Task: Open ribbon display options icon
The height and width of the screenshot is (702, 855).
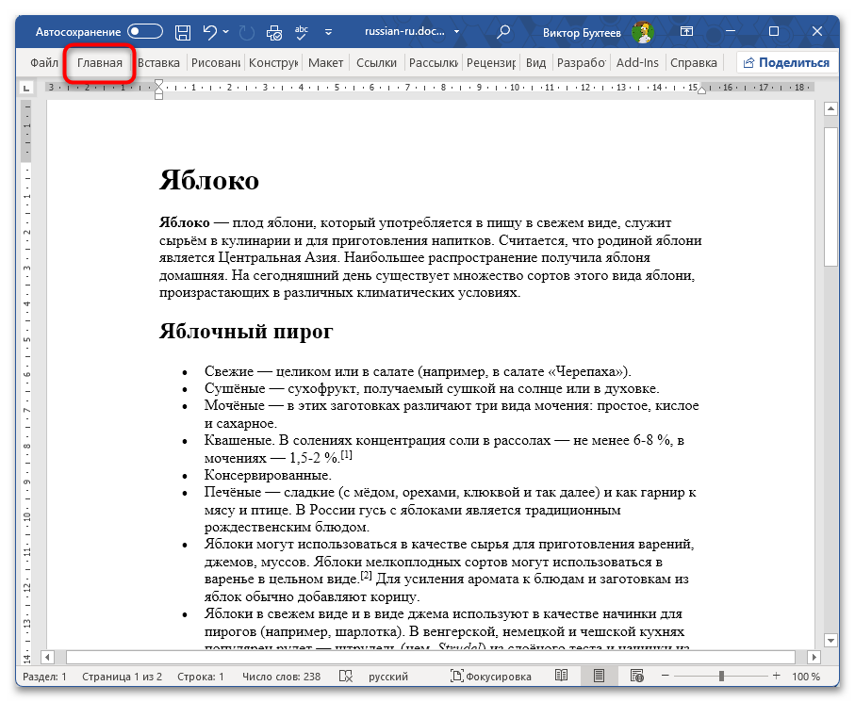Action: pos(686,32)
